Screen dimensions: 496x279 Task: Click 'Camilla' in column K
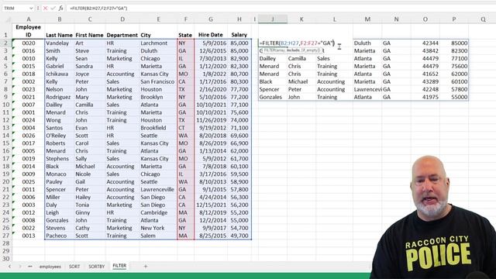click(301, 59)
